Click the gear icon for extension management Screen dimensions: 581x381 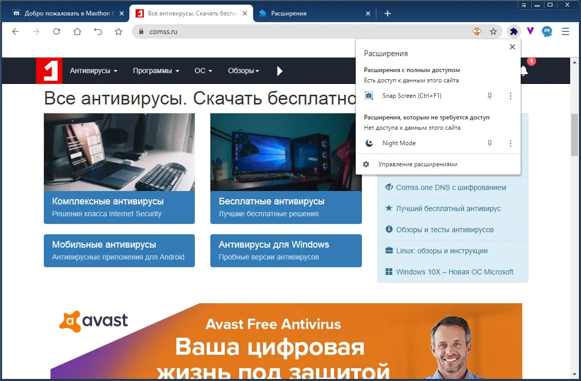366,164
